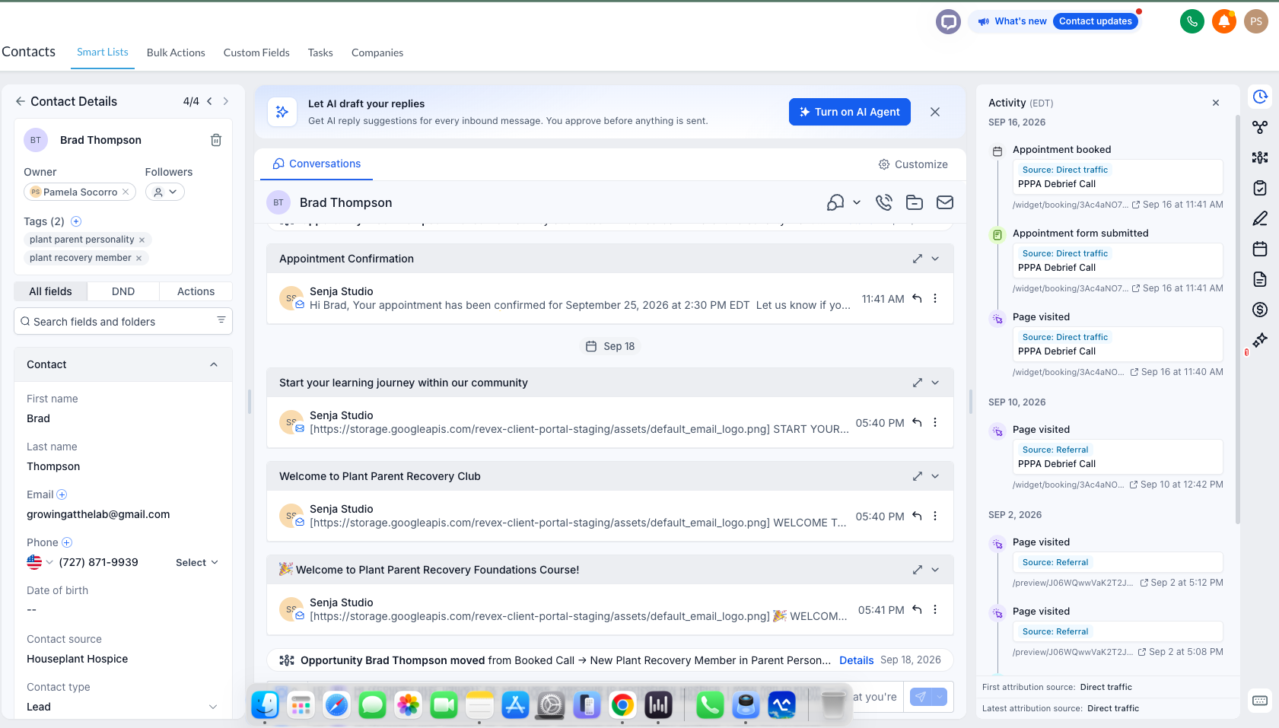Click the Customize button
The height and width of the screenshot is (728, 1279).
click(913, 164)
